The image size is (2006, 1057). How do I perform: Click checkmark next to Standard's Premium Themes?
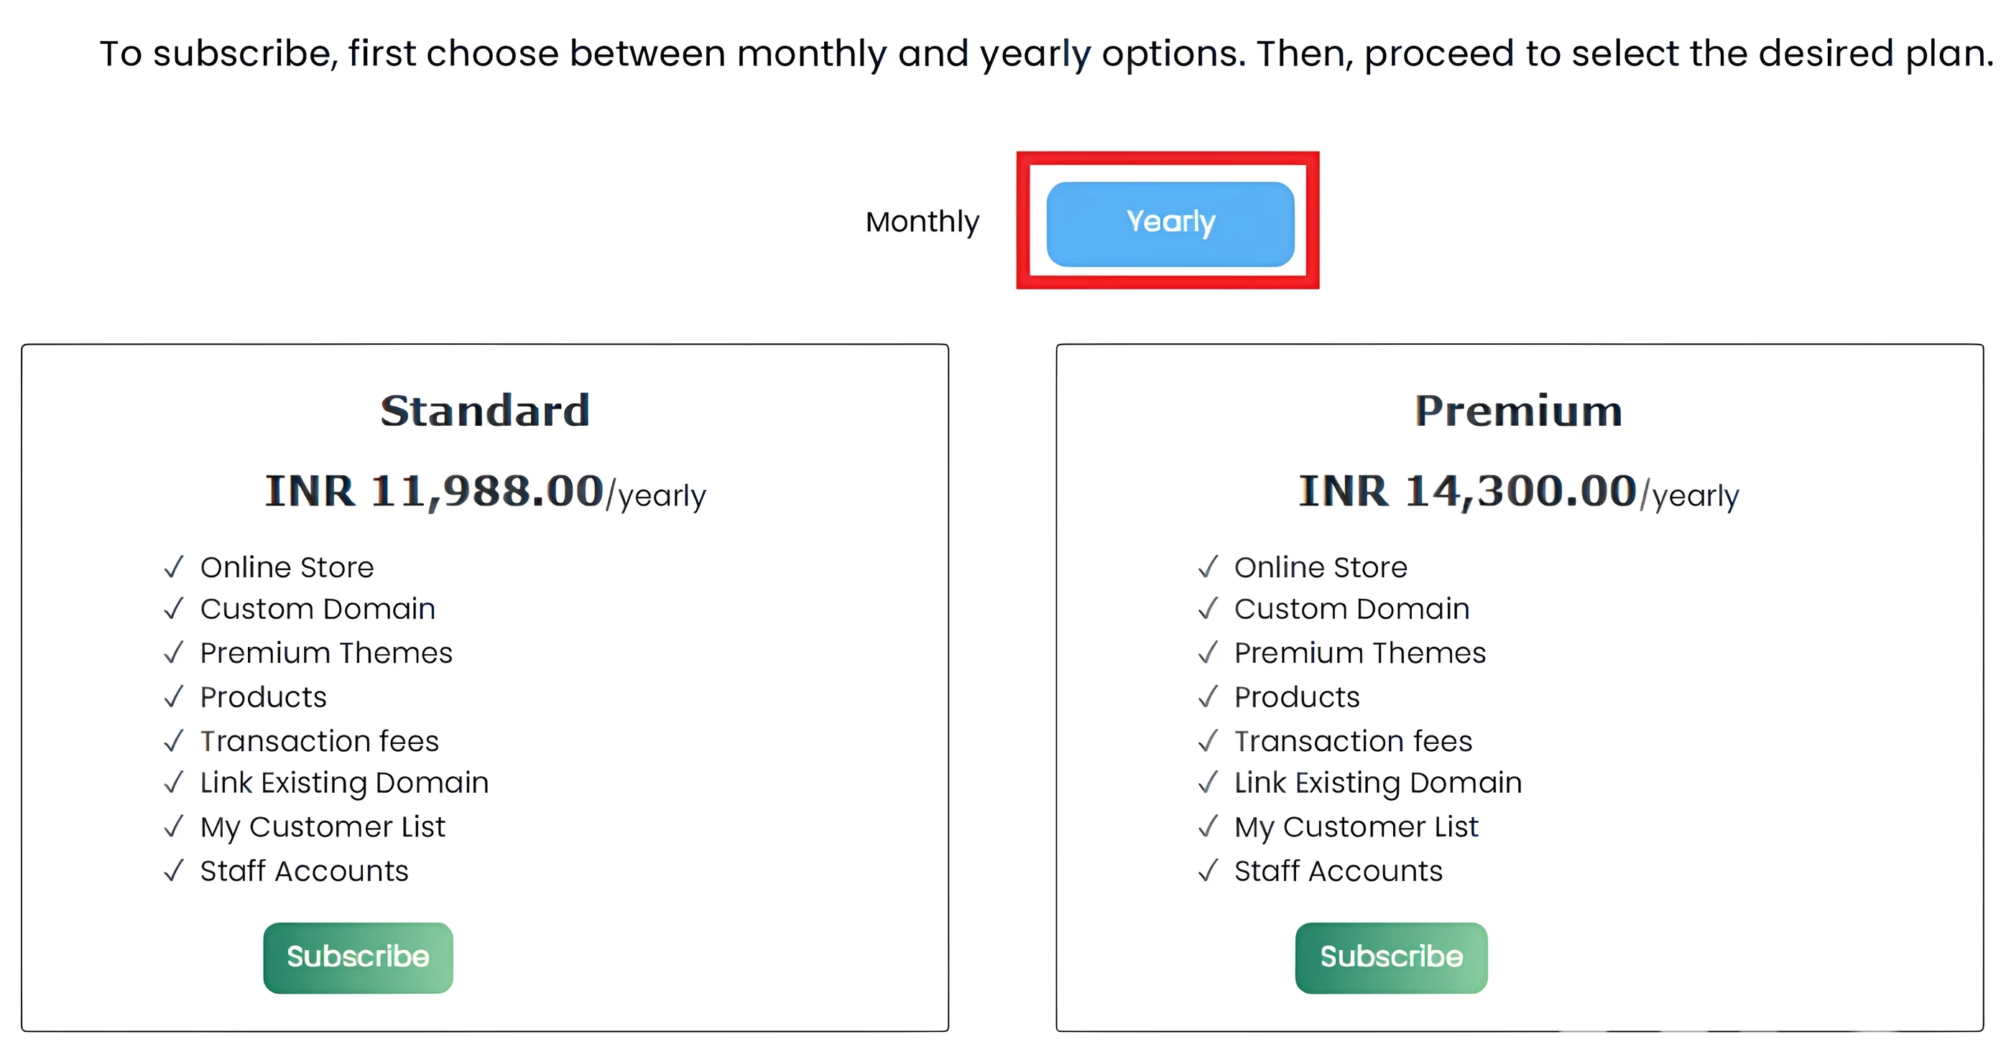pos(174,652)
